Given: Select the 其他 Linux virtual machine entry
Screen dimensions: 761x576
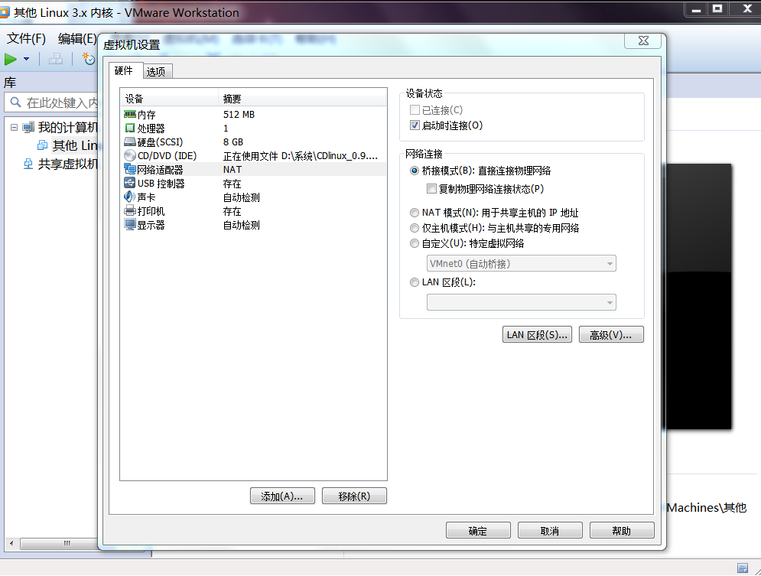Looking at the screenshot, I should pyautogui.click(x=75, y=145).
